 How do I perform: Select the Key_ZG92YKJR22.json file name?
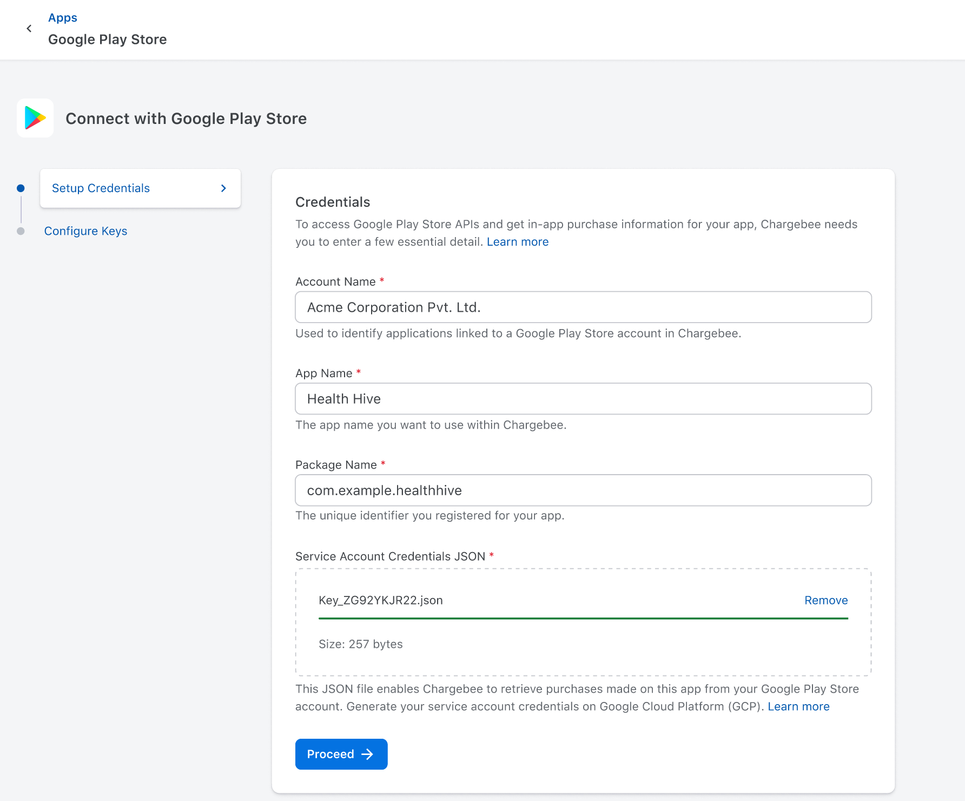tap(380, 600)
